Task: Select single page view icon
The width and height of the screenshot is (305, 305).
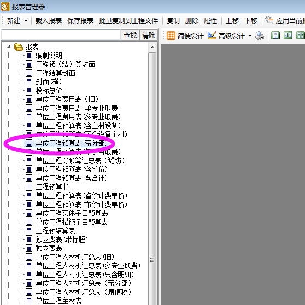Action: coord(275,36)
